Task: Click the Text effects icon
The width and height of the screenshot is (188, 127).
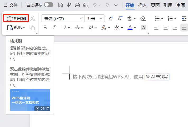Action: point(104,28)
